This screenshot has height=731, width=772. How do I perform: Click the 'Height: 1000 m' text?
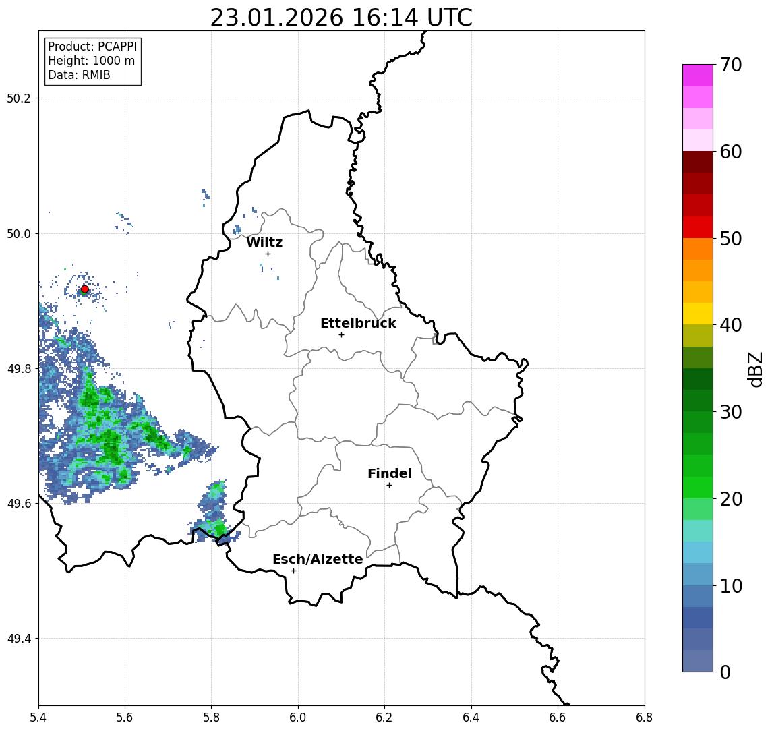point(91,61)
